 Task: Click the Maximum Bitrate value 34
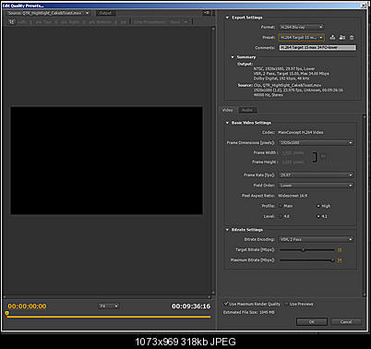(x=340, y=260)
